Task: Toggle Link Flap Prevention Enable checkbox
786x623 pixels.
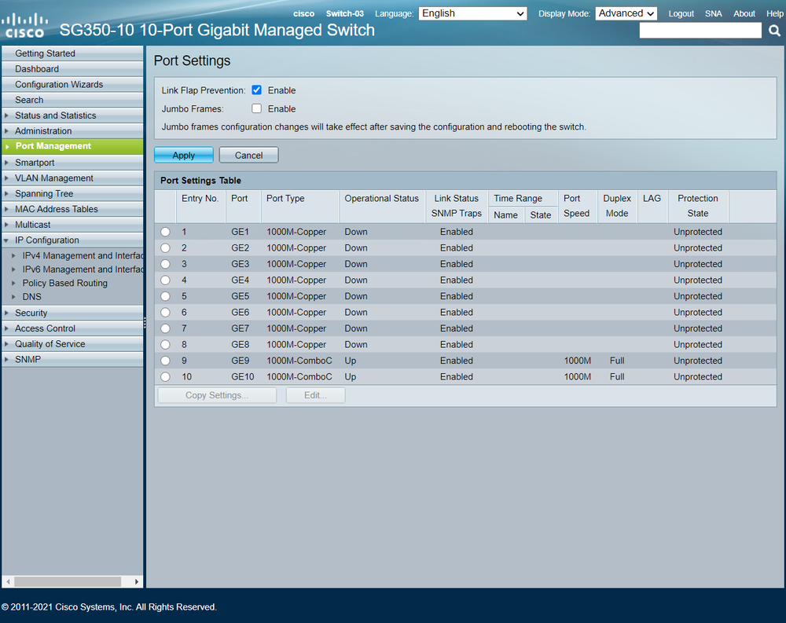Action: click(x=257, y=90)
